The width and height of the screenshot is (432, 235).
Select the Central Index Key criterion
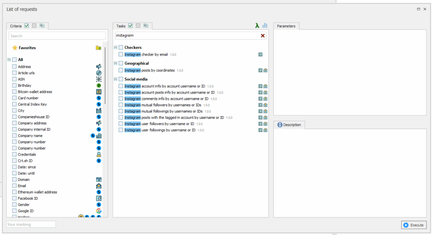tap(32, 104)
